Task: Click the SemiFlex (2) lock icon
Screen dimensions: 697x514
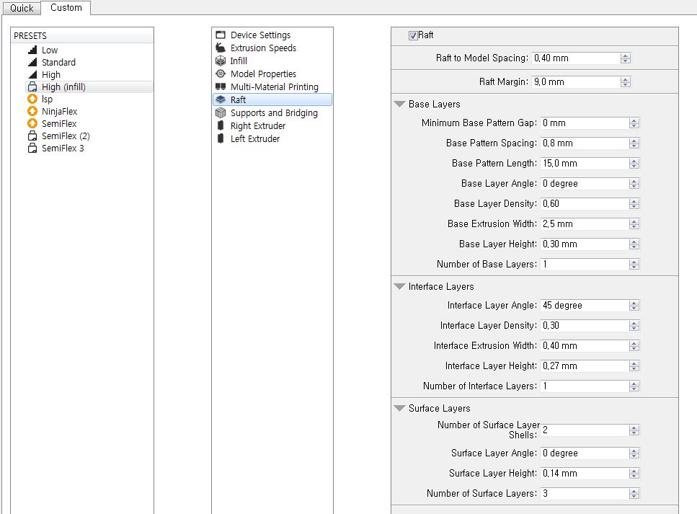Action: [x=32, y=136]
